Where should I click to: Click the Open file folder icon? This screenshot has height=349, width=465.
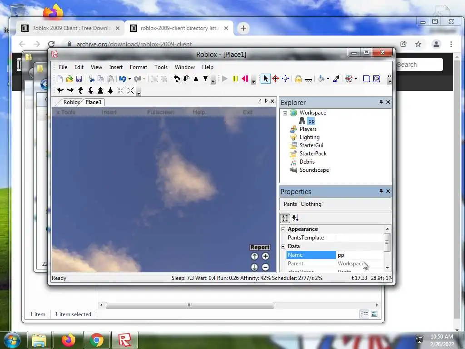(x=69, y=79)
